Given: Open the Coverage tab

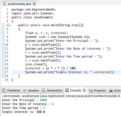Looking at the screenshot, I should click(x=115, y=90).
